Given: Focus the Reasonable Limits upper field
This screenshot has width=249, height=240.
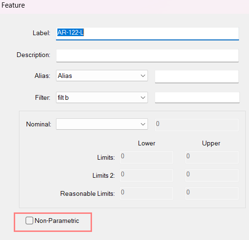Looking at the screenshot, I should [x=212, y=193].
